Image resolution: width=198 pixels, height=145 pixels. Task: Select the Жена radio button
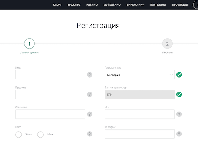point(19,134)
